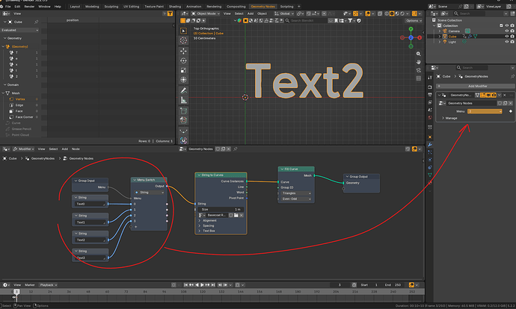Click the Size 1 m field slider
516x309 pixels.
pos(221,209)
